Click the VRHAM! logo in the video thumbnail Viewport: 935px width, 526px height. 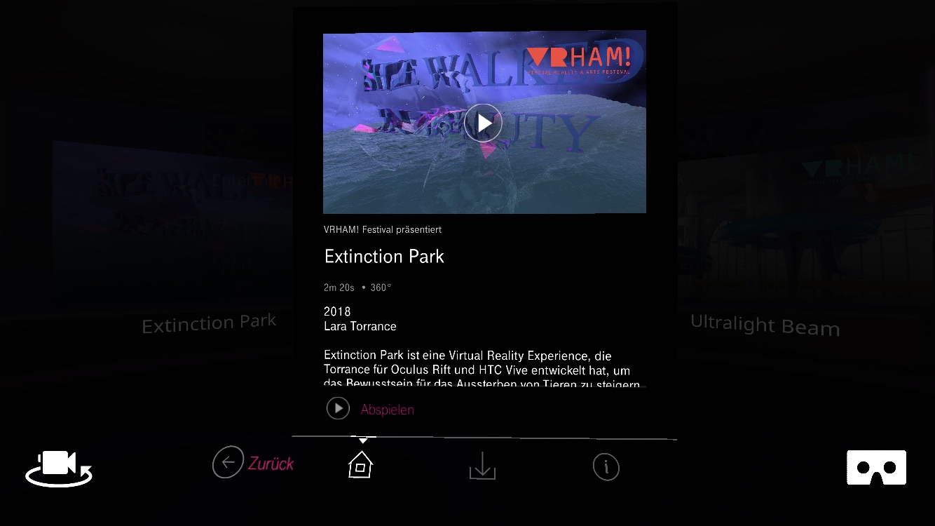(579, 60)
